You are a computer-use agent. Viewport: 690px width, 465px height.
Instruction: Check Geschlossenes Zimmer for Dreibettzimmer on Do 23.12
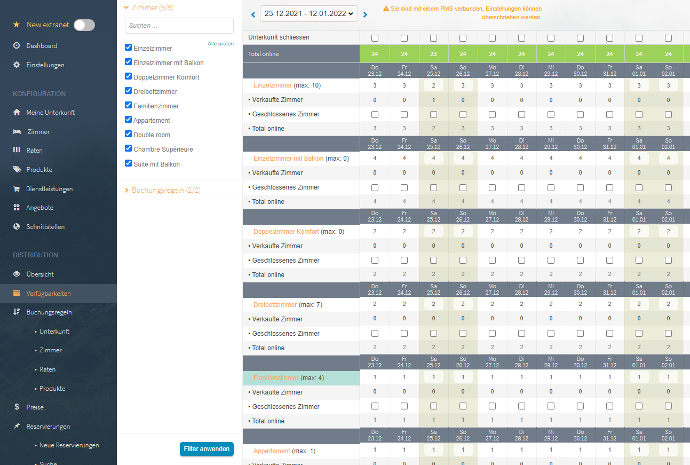click(375, 334)
